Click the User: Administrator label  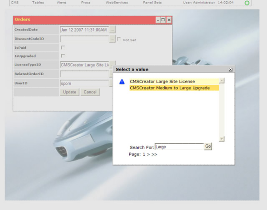coord(199,3)
